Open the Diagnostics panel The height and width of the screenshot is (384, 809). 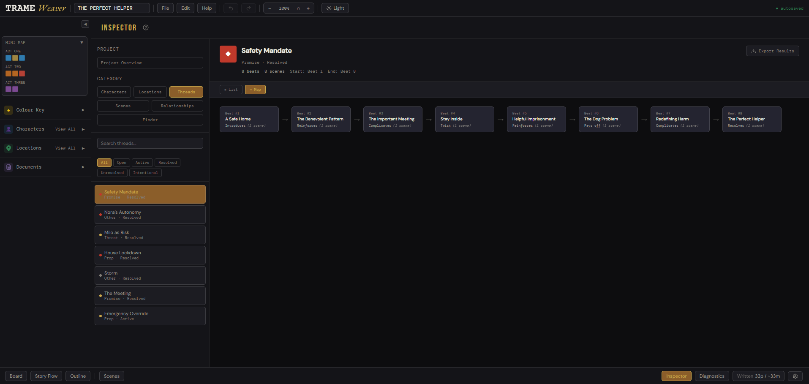712,376
